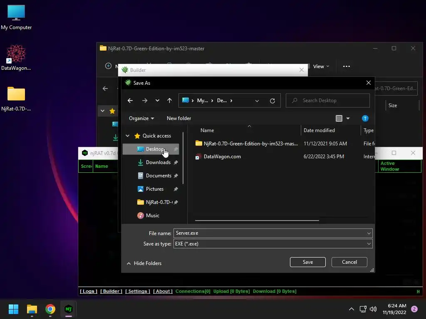Viewport: 426px width, 319px height.
Task: Close the Save As dialog
Action: [369, 83]
